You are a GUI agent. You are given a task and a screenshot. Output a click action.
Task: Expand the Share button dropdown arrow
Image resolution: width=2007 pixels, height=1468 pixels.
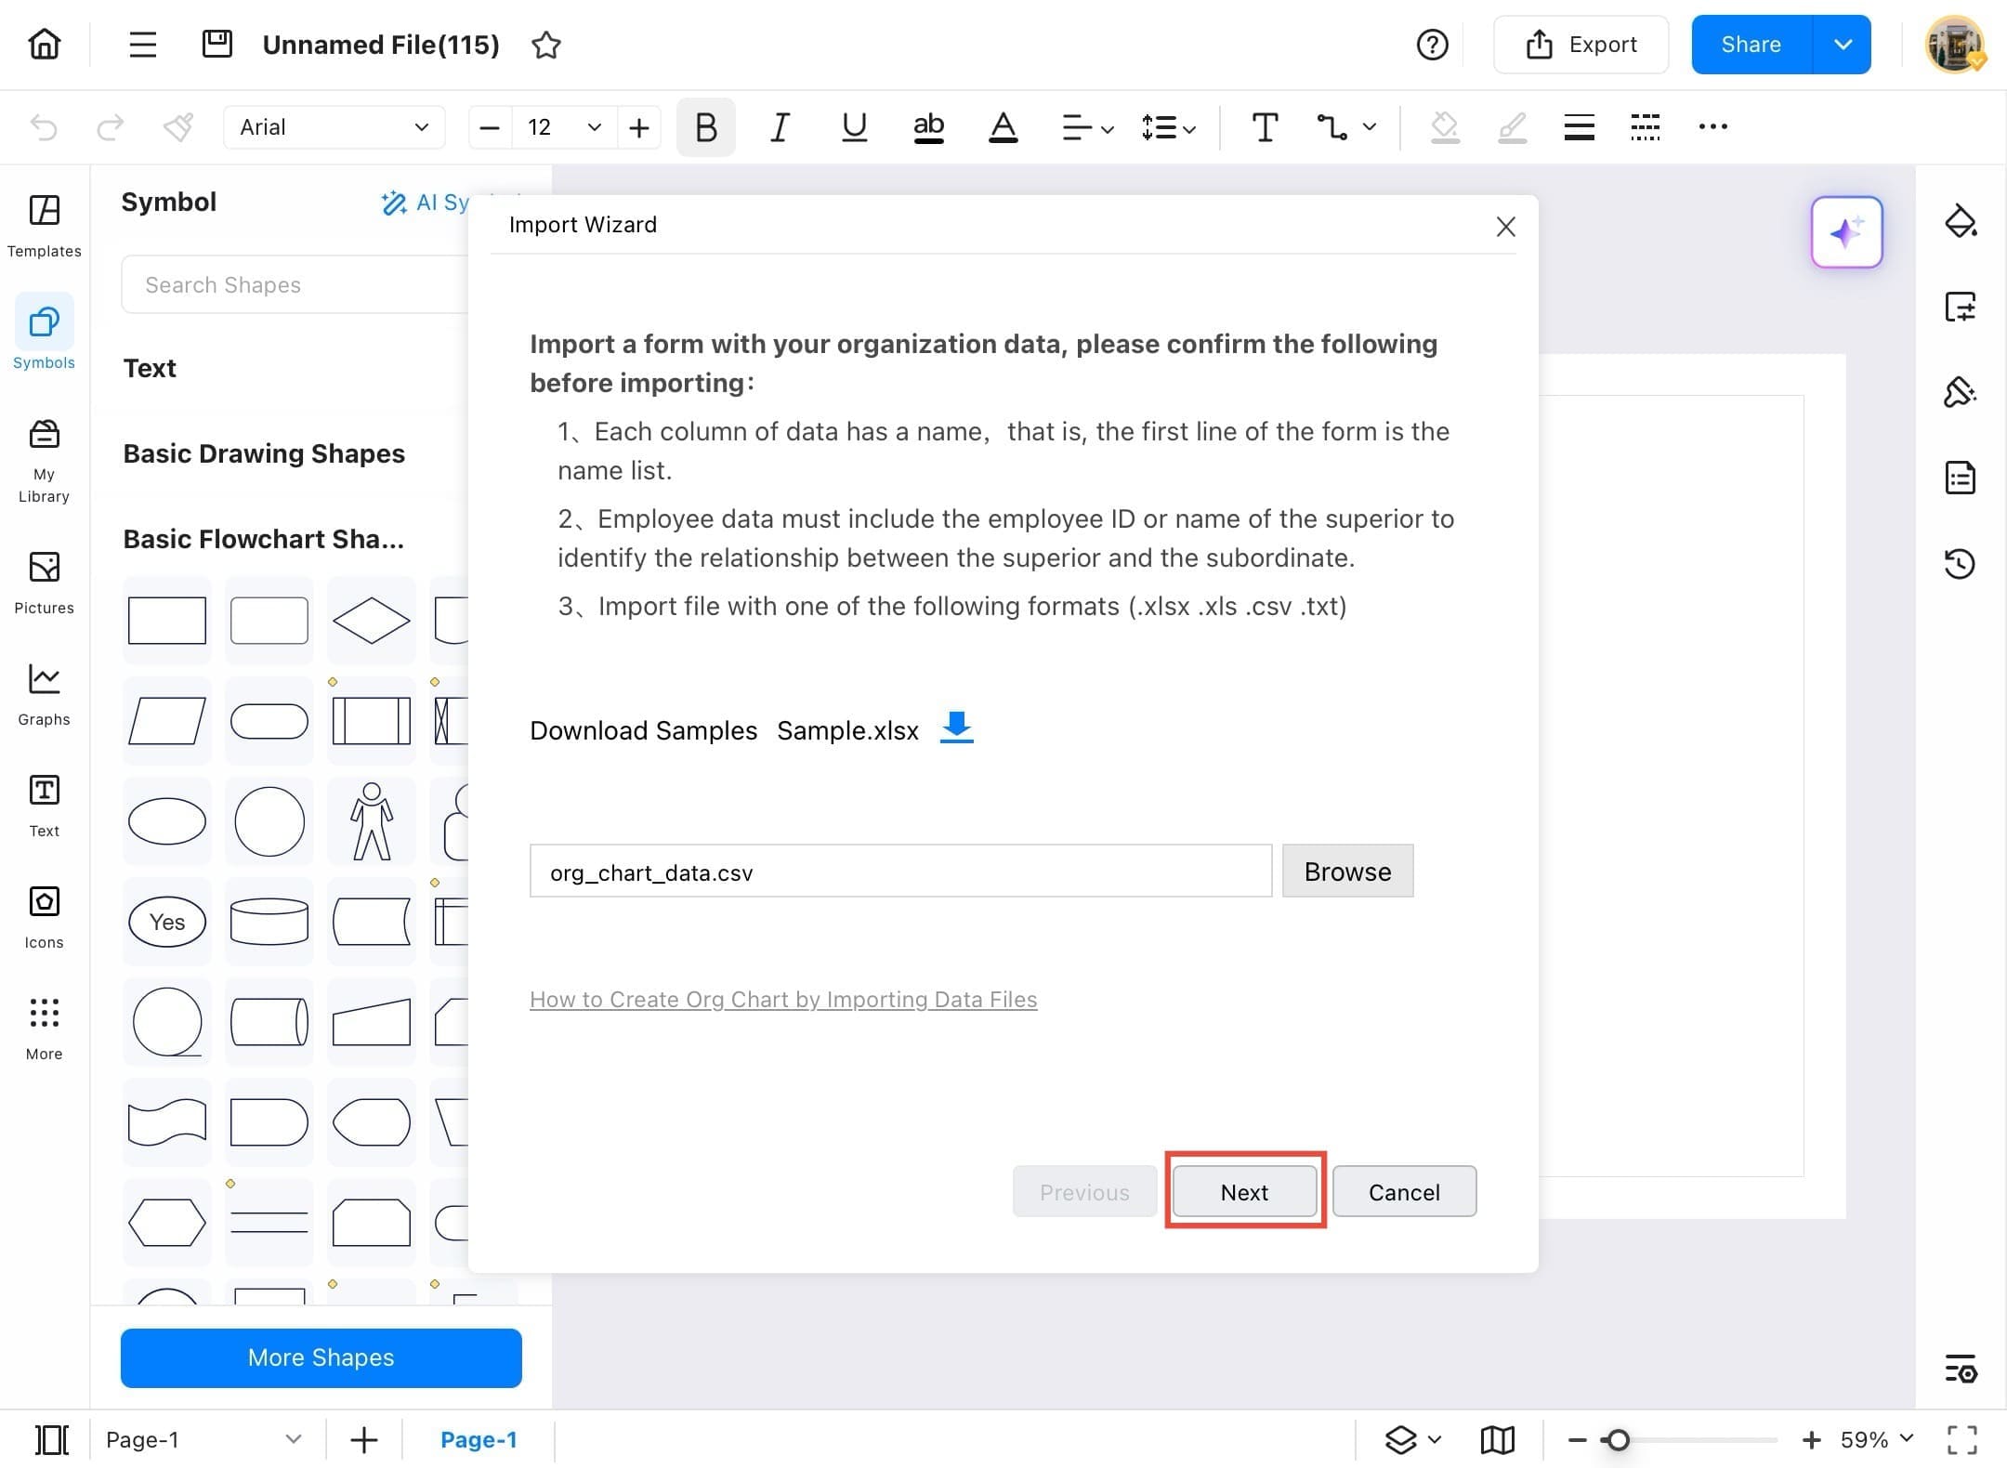pos(1843,45)
